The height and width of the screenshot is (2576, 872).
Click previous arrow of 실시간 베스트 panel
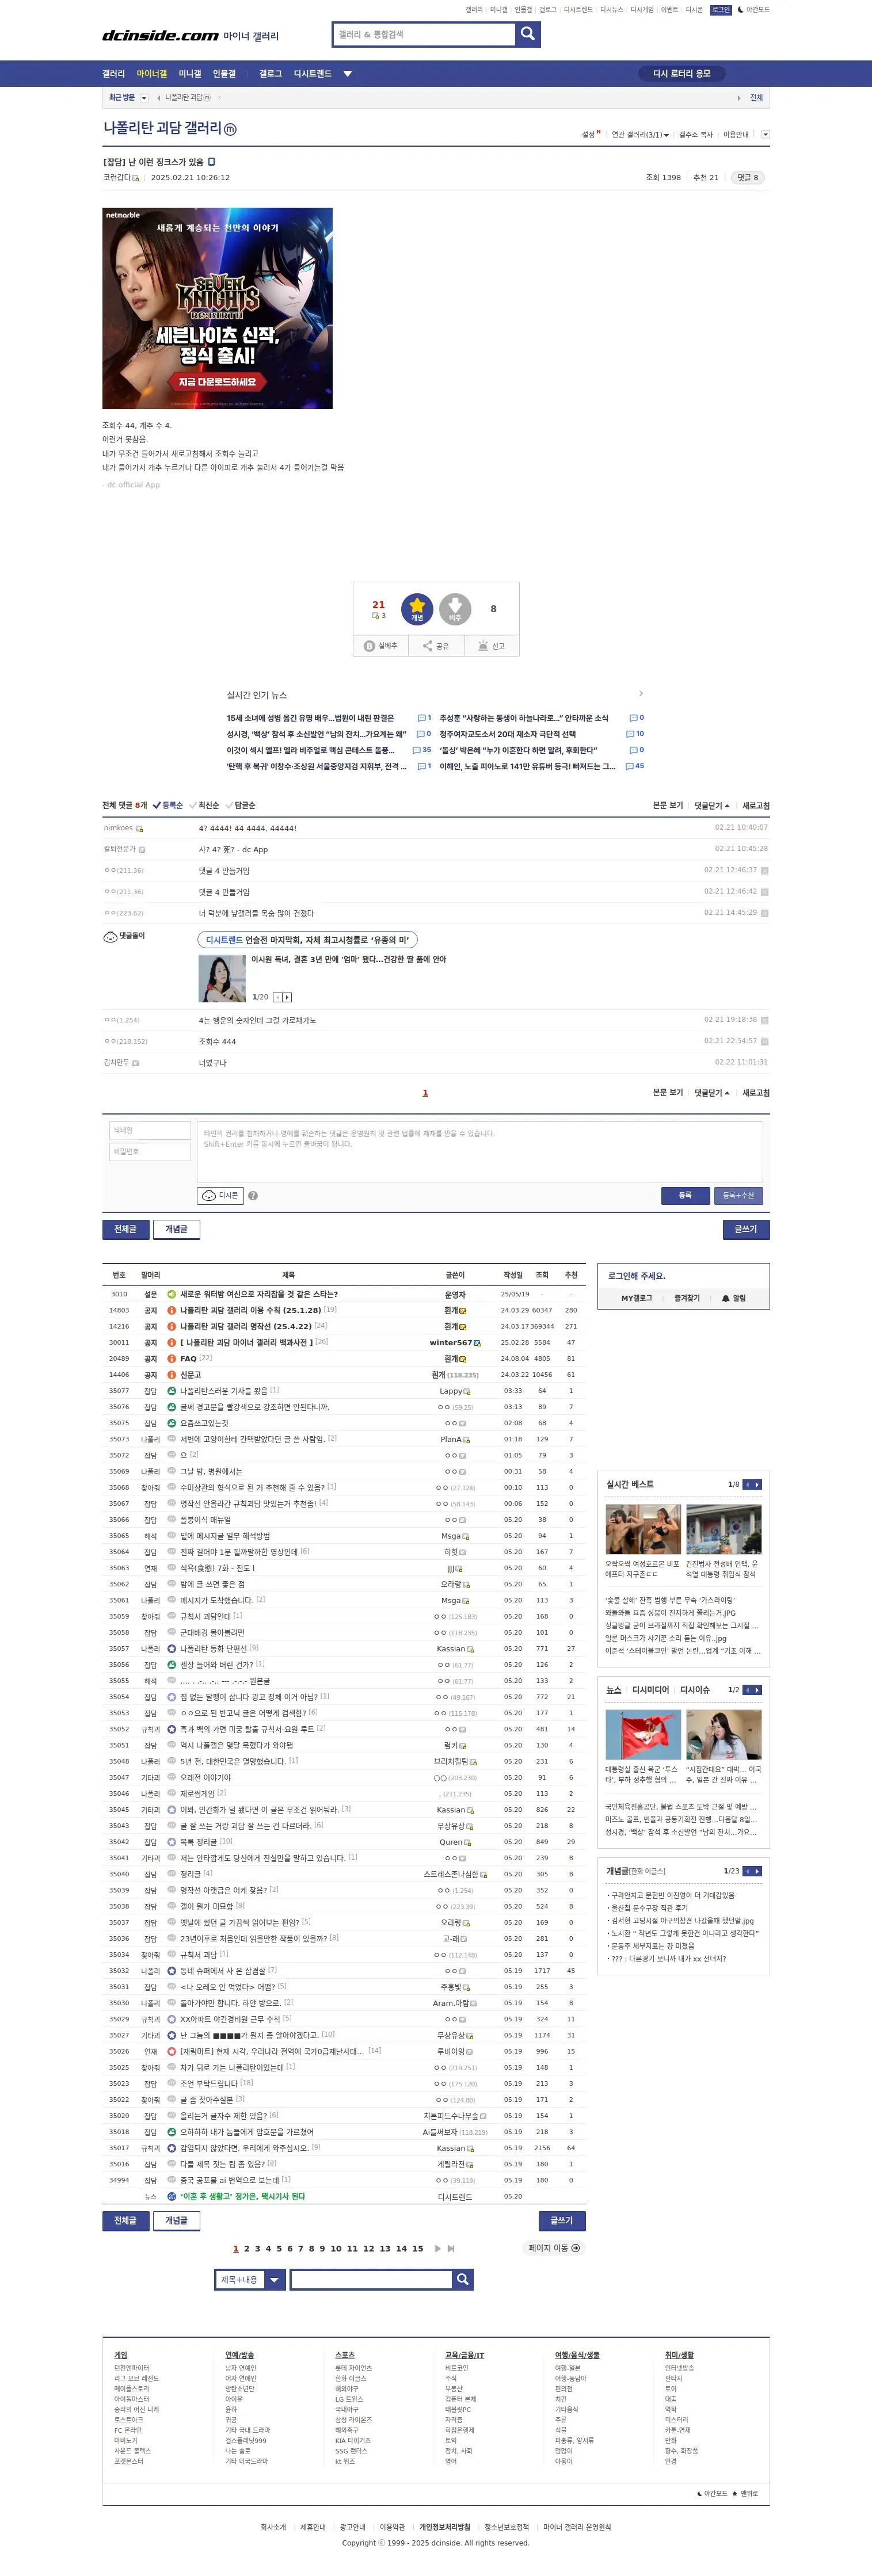click(747, 1484)
